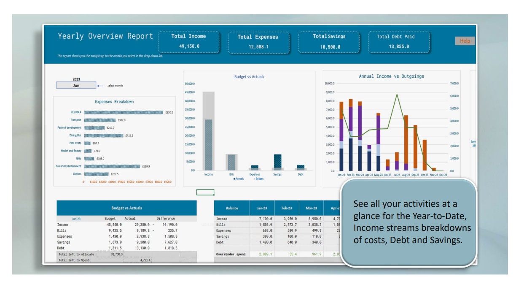Select the Total Debt Paid tile
Screen dimensions: 524x287
tap(399, 41)
